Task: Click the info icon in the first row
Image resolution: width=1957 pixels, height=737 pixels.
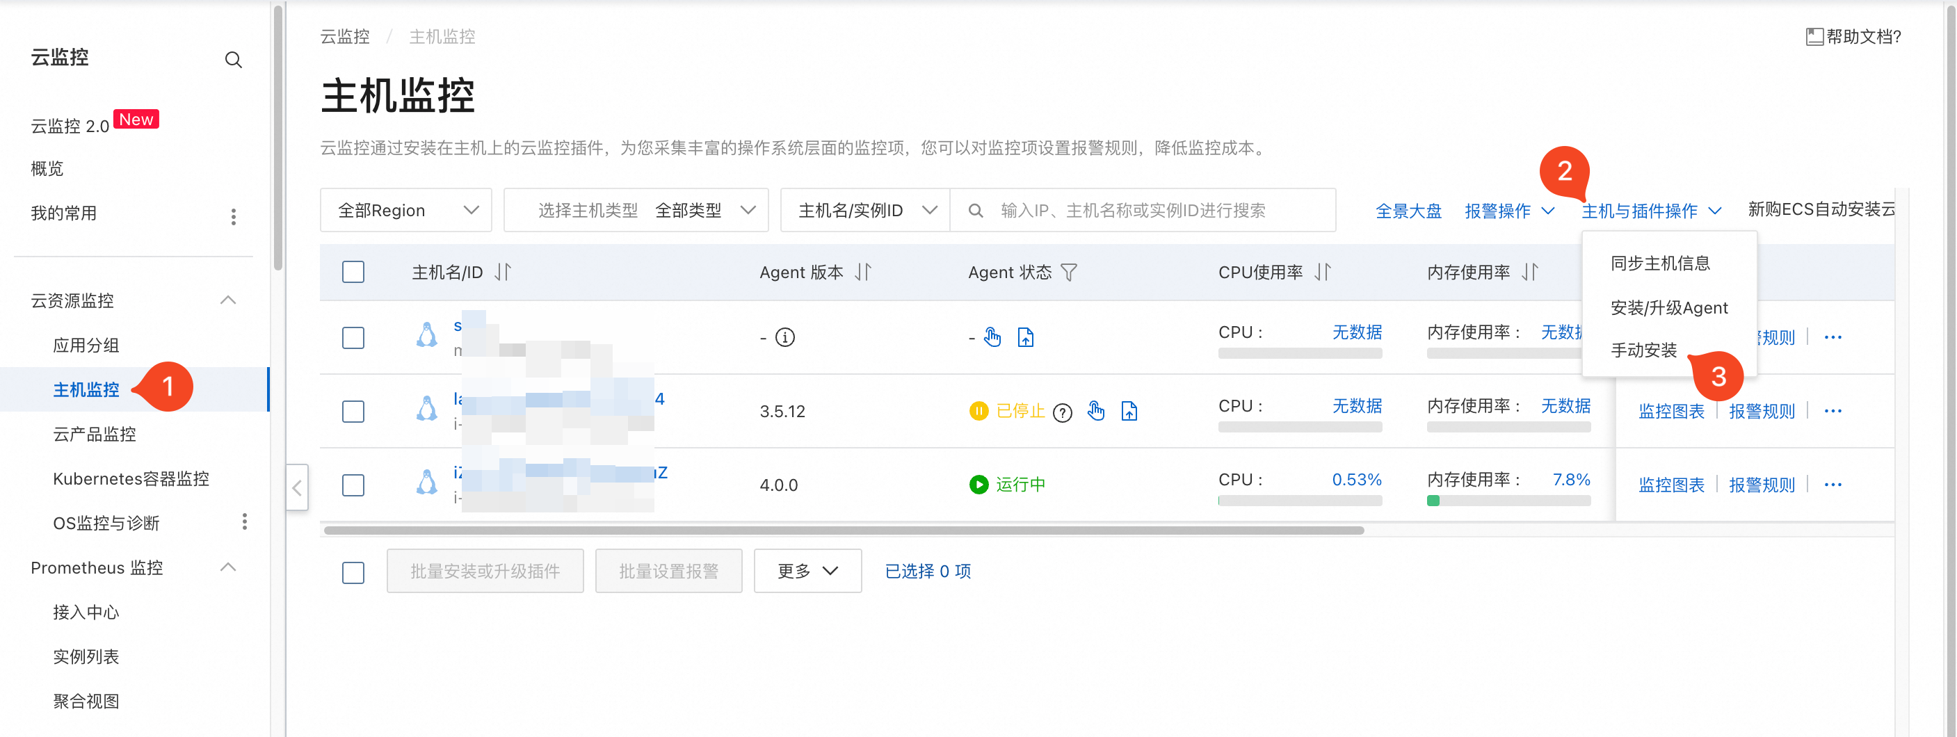Action: click(x=784, y=337)
